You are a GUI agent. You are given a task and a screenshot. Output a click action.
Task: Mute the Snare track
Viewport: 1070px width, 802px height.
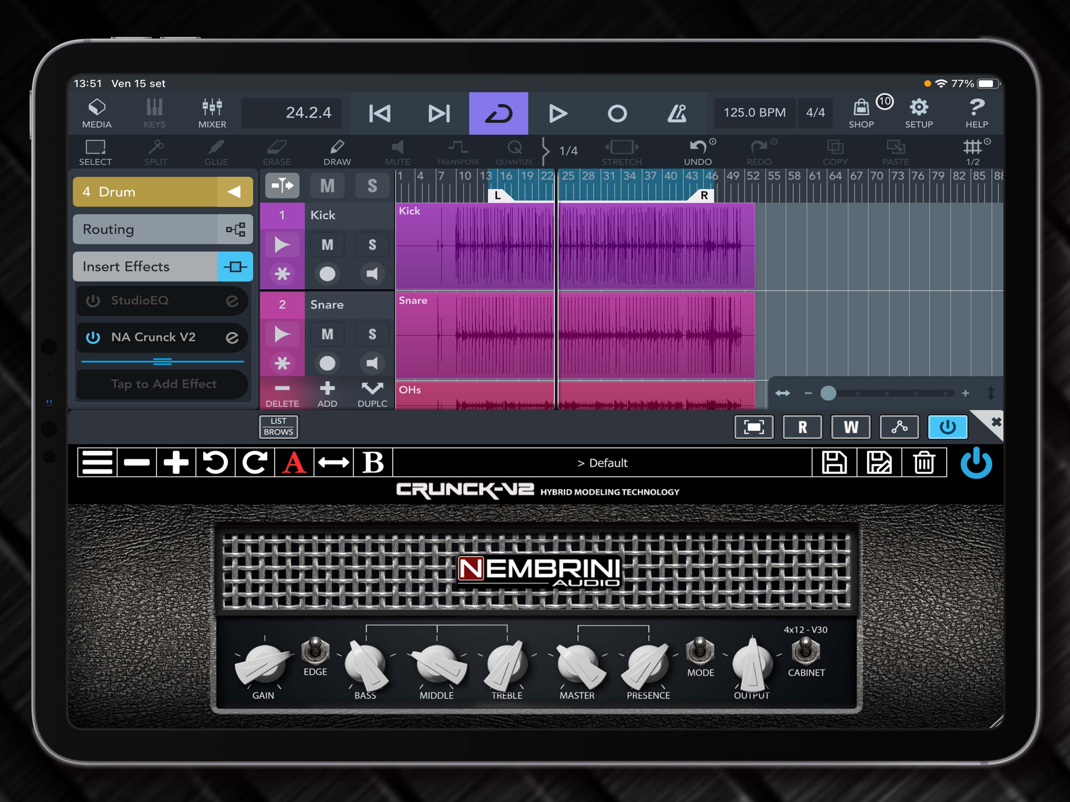point(327,334)
